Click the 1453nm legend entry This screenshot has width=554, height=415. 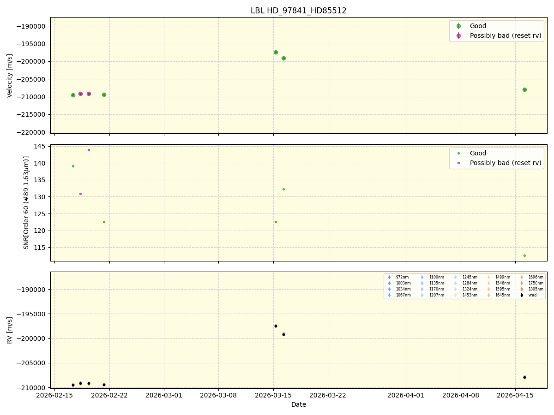tap(465, 295)
